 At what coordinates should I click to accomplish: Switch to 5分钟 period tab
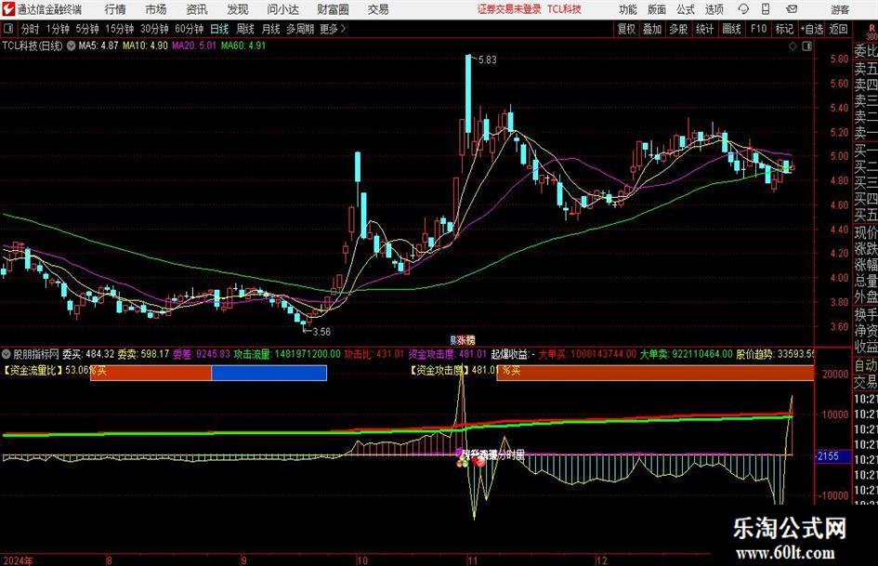(x=86, y=29)
